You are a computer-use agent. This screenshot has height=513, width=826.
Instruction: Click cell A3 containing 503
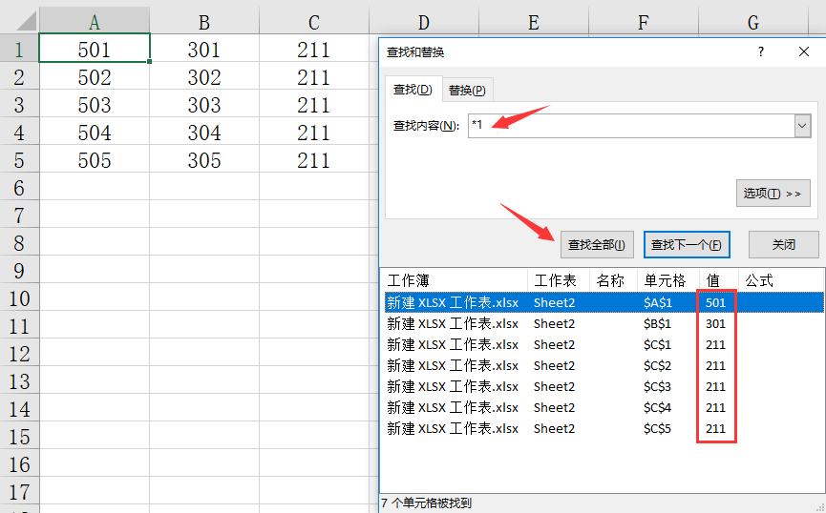point(95,105)
